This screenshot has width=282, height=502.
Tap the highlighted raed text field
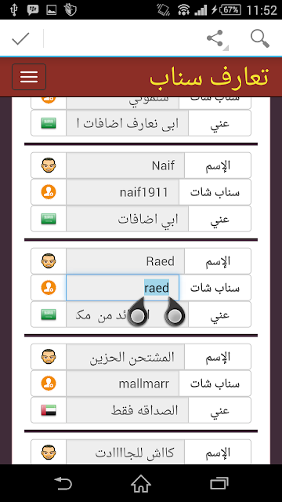tap(122, 288)
